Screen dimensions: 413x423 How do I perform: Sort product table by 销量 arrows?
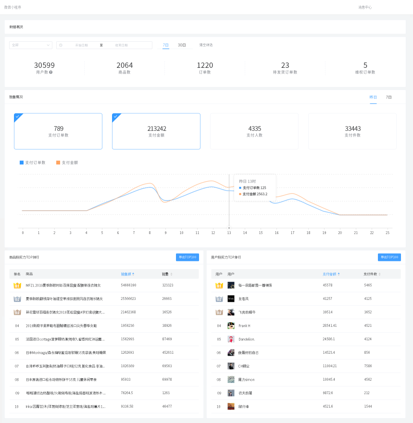pos(171,274)
